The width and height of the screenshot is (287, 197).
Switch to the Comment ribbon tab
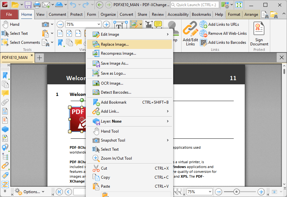tap(57, 14)
